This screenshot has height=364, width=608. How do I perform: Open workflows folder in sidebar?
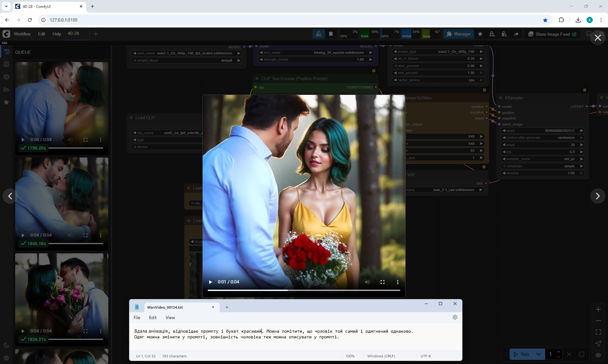pos(6,89)
